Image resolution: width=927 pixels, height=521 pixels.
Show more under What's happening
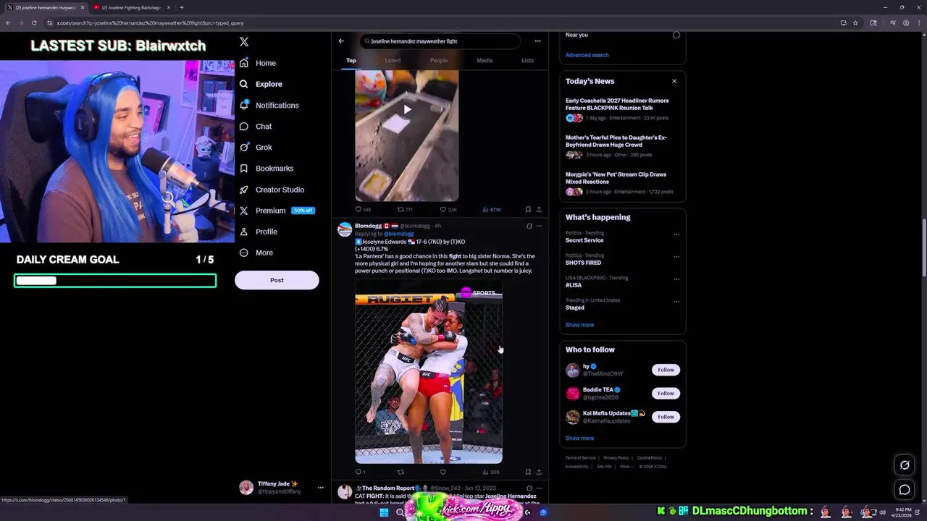(579, 325)
